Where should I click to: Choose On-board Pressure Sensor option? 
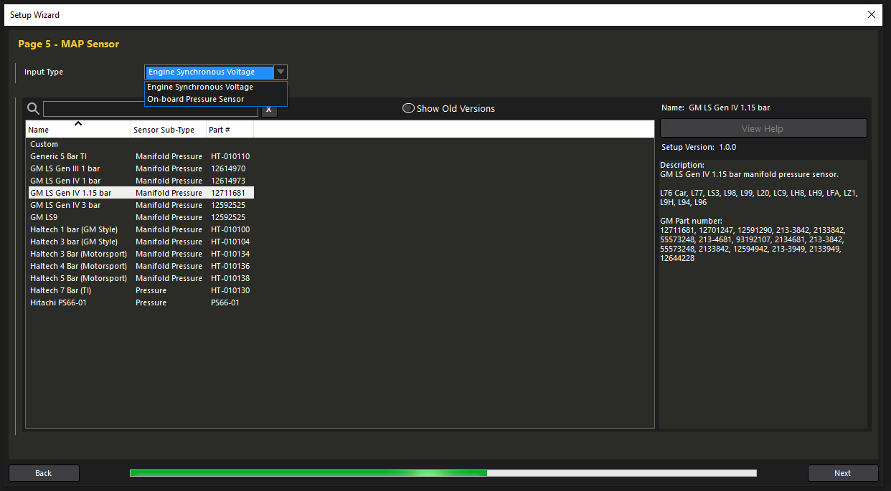pos(215,99)
